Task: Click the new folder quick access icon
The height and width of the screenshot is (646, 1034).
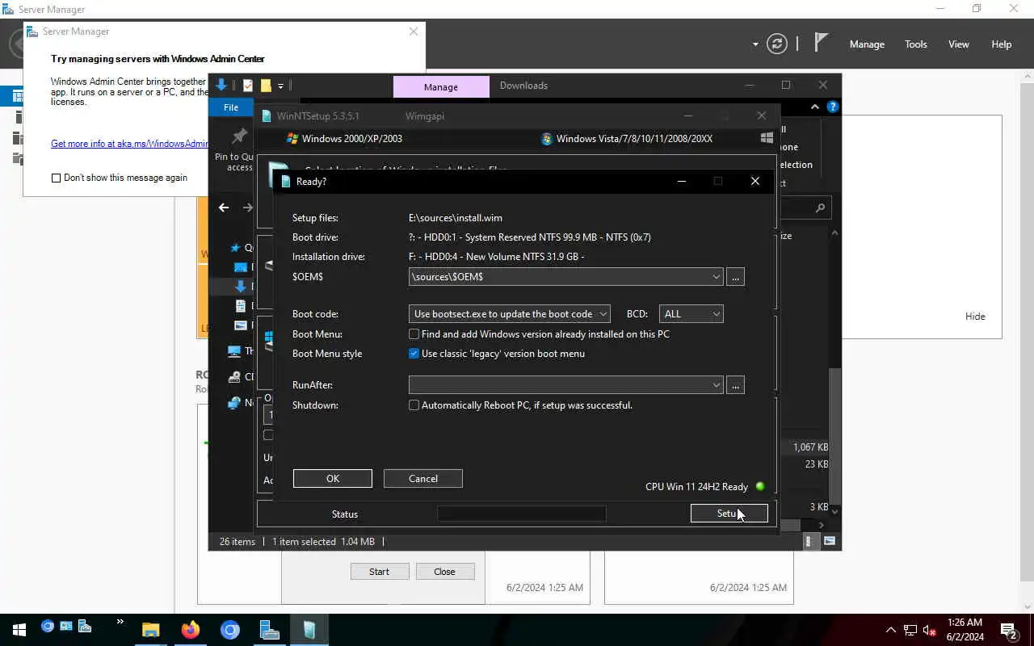Action: coord(265,86)
